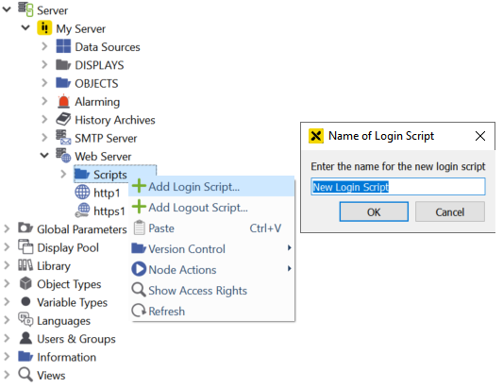Click the History Archives book icon

coord(63,119)
